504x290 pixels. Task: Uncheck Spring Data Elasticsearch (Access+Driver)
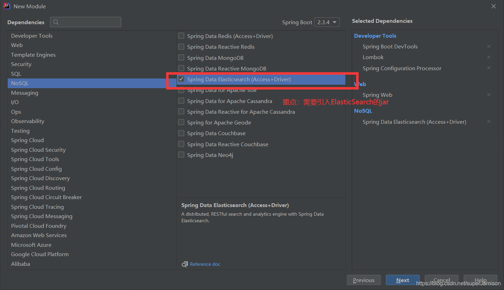point(181,79)
